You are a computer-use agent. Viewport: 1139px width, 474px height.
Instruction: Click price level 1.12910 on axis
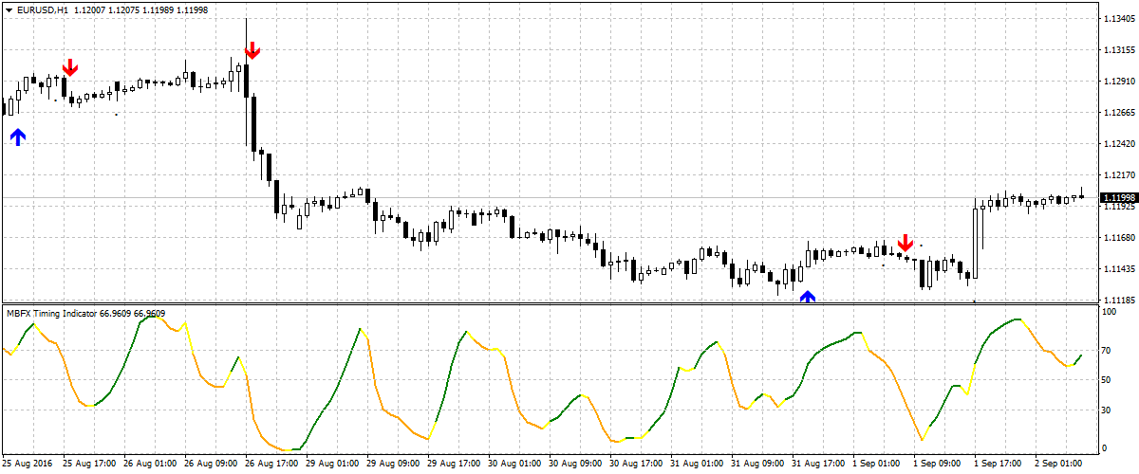(1119, 81)
